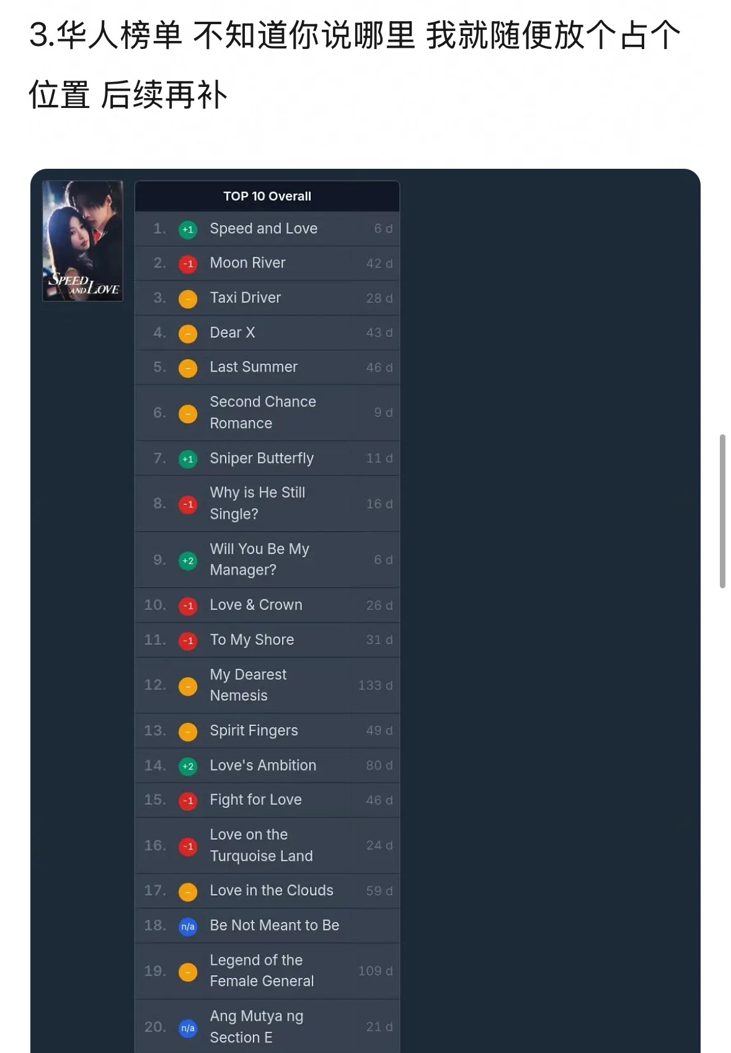Screen dimensions: 731x1053
Task: Click the red -1 badge beside Moon River
Action: (x=188, y=264)
